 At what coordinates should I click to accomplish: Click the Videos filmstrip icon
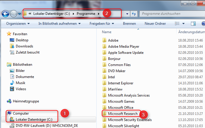click(x=12, y=89)
